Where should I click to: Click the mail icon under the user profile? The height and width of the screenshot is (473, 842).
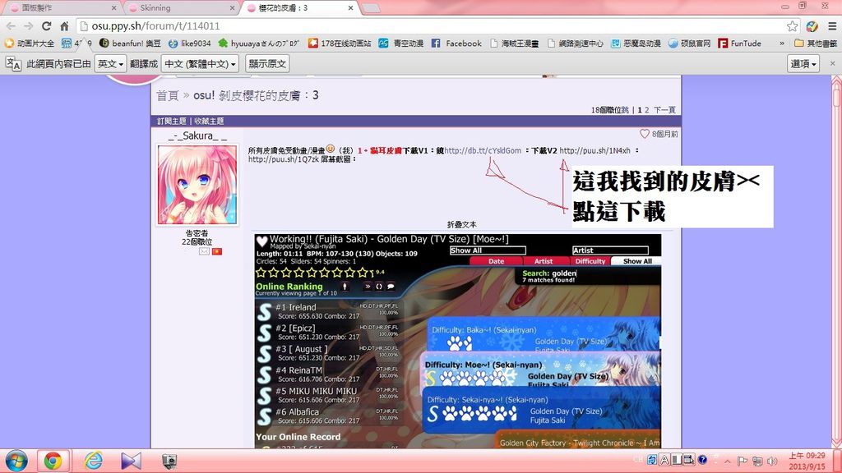coord(204,251)
